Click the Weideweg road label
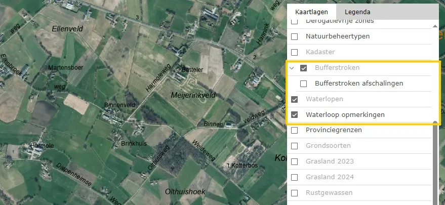445x205 pixels. point(204,150)
